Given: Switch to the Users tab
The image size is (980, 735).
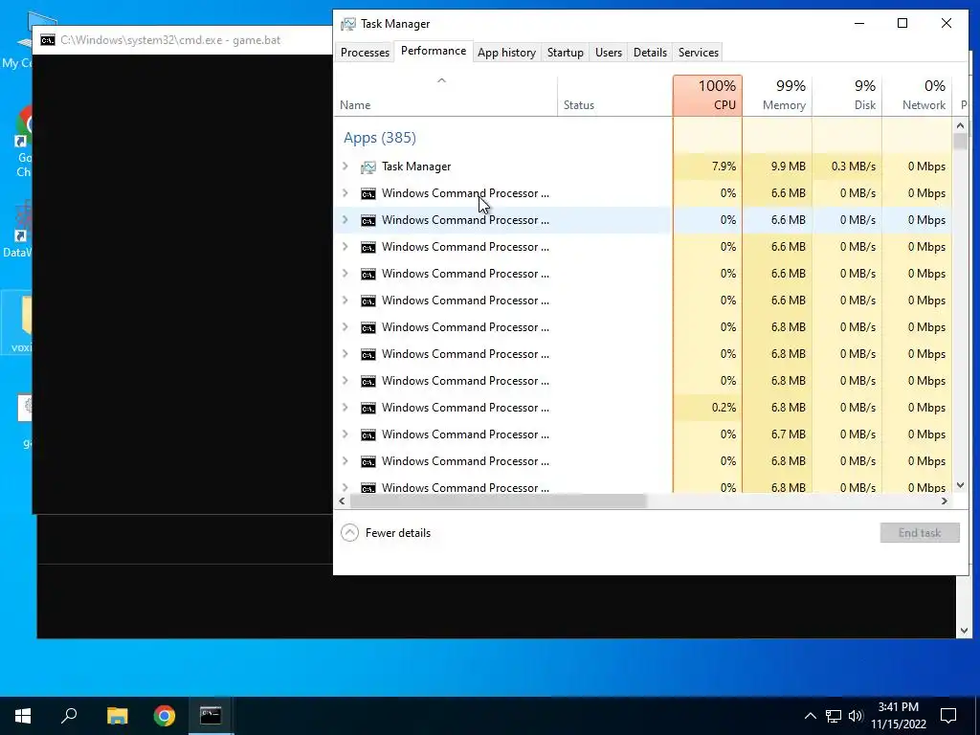Looking at the screenshot, I should (x=608, y=53).
